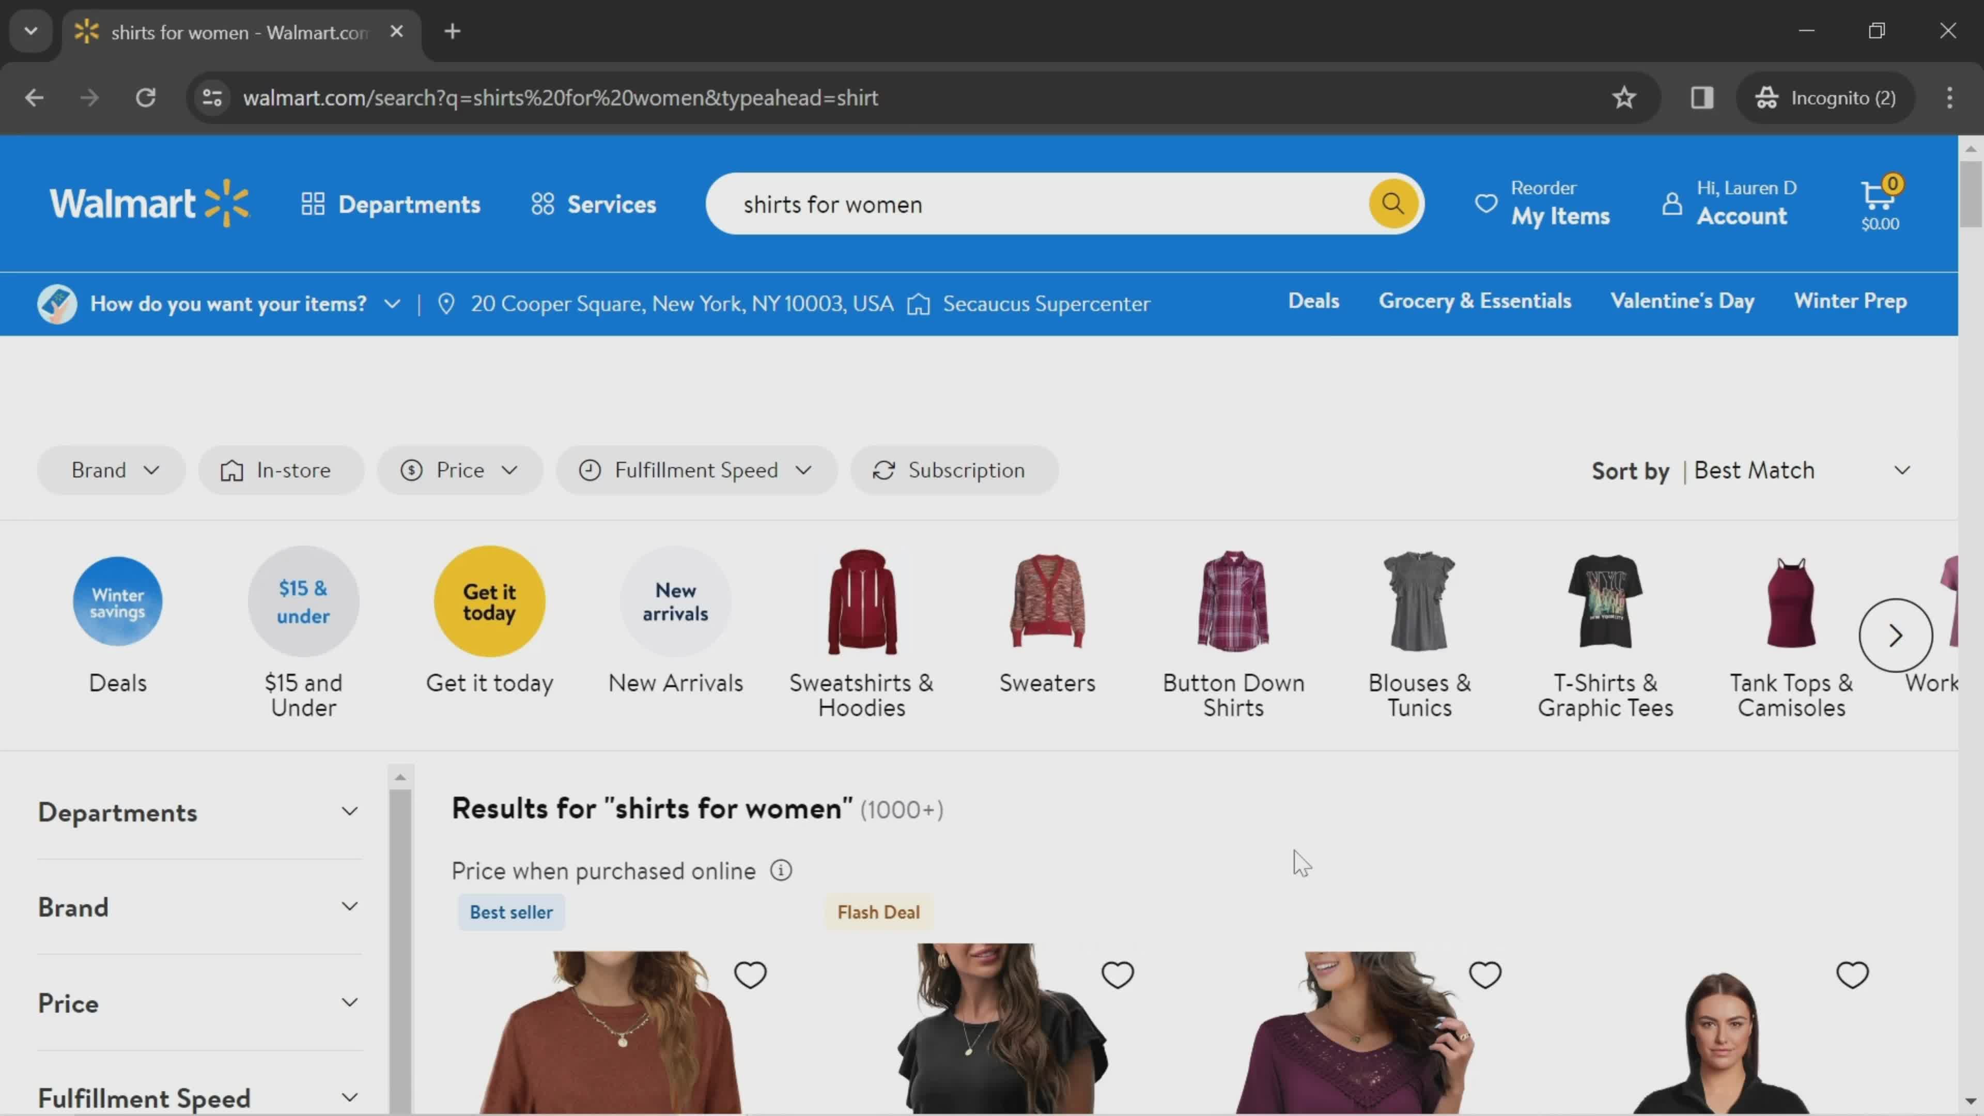Select Sweatshirts & Hoodies category

point(861,633)
